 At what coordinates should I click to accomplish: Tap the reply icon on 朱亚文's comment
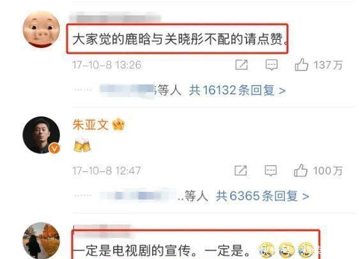[271, 171]
